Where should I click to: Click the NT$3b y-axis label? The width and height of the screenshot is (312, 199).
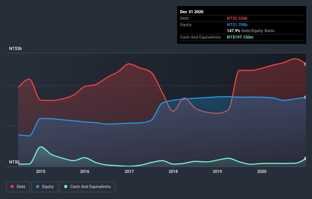pos(15,48)
